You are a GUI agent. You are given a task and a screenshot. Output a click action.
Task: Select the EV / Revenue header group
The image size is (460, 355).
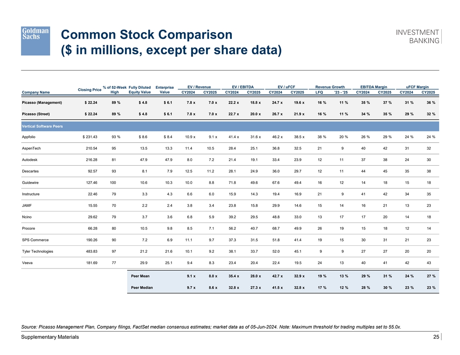click(x=198, y=87)
